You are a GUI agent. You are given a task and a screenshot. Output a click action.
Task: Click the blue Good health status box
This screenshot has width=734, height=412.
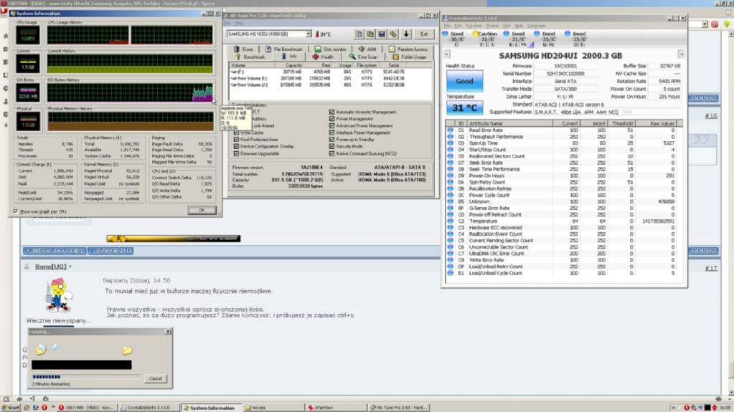(x=464, y=81)
